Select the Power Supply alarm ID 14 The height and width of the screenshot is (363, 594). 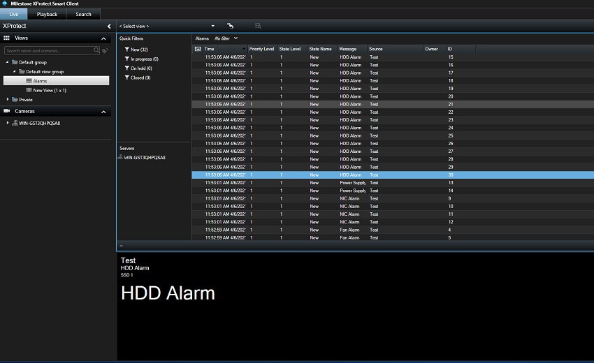tap(393, 191)
